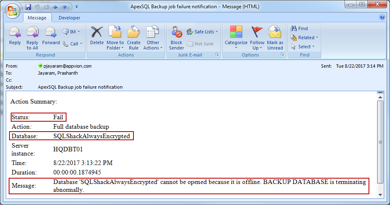Screen dimensions: 390x205
Task: Click sender pjayaram@appvion.com
Action: [67, 66]
